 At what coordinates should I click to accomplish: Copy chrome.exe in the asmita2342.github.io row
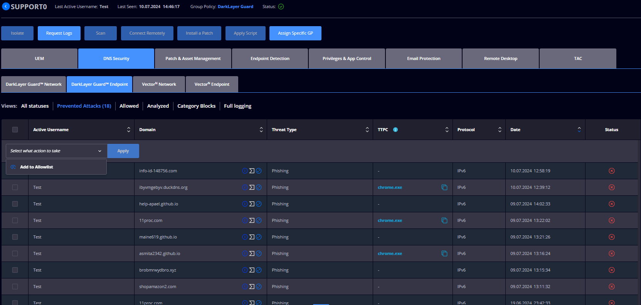444,253
